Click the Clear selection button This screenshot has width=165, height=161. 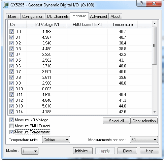(x=144, y=121)
